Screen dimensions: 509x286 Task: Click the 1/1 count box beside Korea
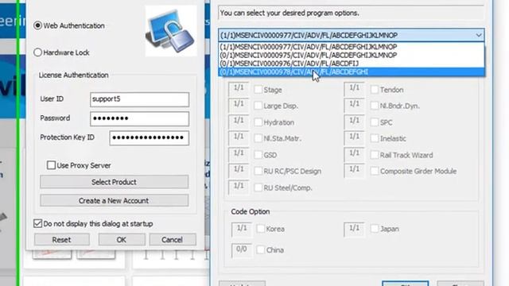[242, 229]
